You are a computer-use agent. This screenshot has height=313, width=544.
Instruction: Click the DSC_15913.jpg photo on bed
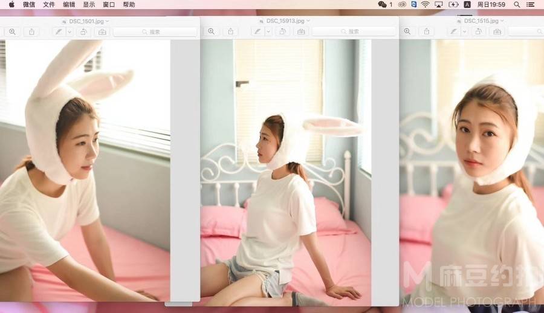(286, 173)
